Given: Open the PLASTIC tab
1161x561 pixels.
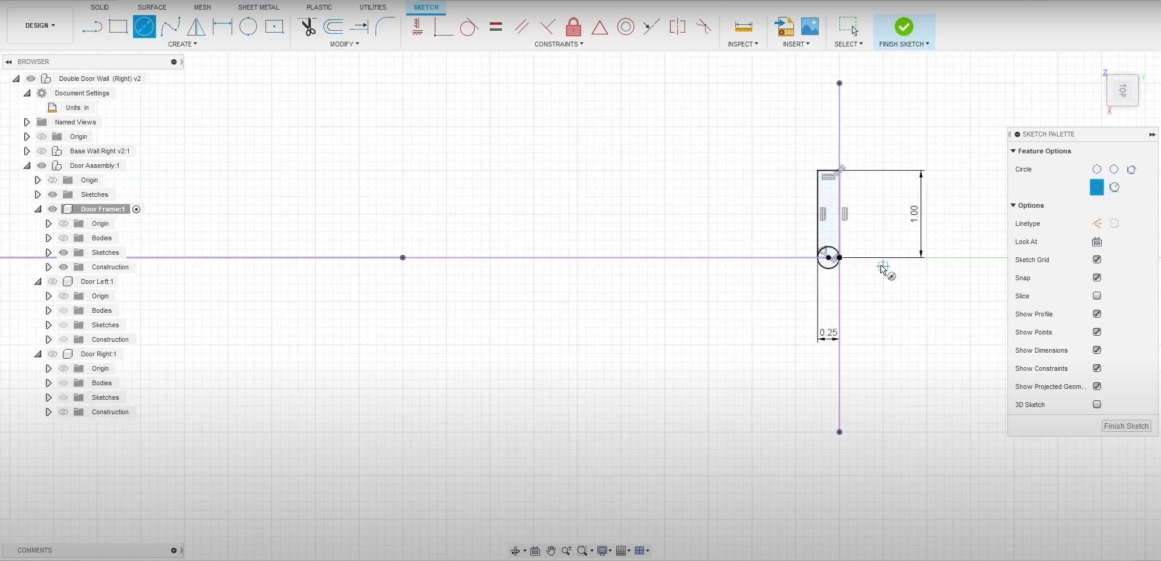Looking at the screenshot, I should click(319, 7).
